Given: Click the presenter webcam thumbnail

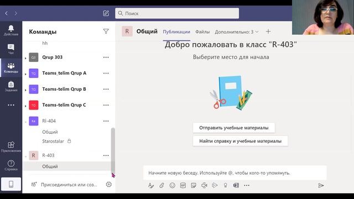Looking at the screenshot, I should 323,17.
